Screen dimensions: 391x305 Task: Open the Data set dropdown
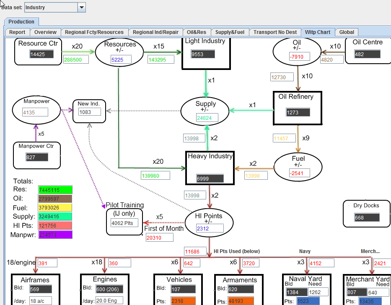pyautogui.click(x=82, y=7)
